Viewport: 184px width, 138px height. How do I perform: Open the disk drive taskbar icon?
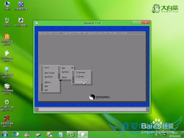[x=38, y=135]
